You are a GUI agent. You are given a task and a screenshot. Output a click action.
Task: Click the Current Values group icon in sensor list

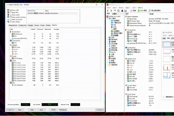(x=126, y=85)
